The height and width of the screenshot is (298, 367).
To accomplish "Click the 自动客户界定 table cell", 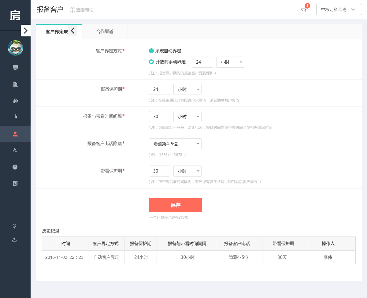I will click(x=106, y=257).
